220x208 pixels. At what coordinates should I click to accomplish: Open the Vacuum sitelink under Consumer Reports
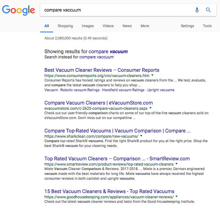click(51, 90)
